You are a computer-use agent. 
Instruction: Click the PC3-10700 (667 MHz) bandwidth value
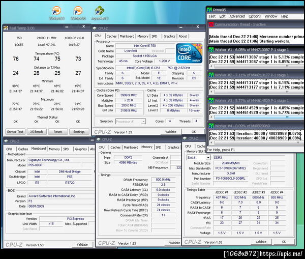click(x=230, y=168)
